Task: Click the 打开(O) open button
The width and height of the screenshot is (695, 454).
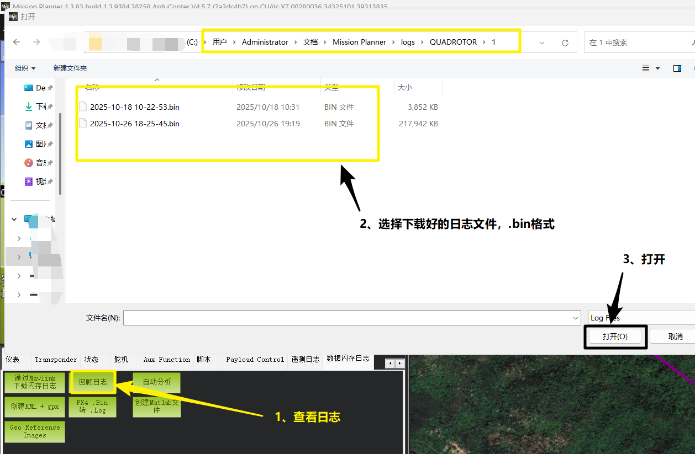Action: (x=615, y=337)
